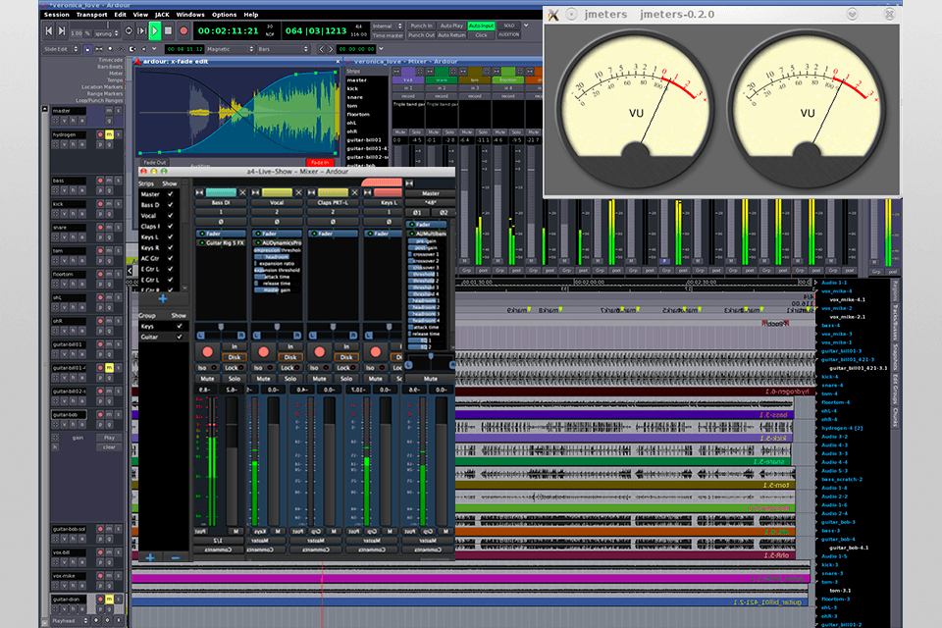Click the minus icon below the Group list
The height and width of the screenshot is (628, 942).
[176, 557]
